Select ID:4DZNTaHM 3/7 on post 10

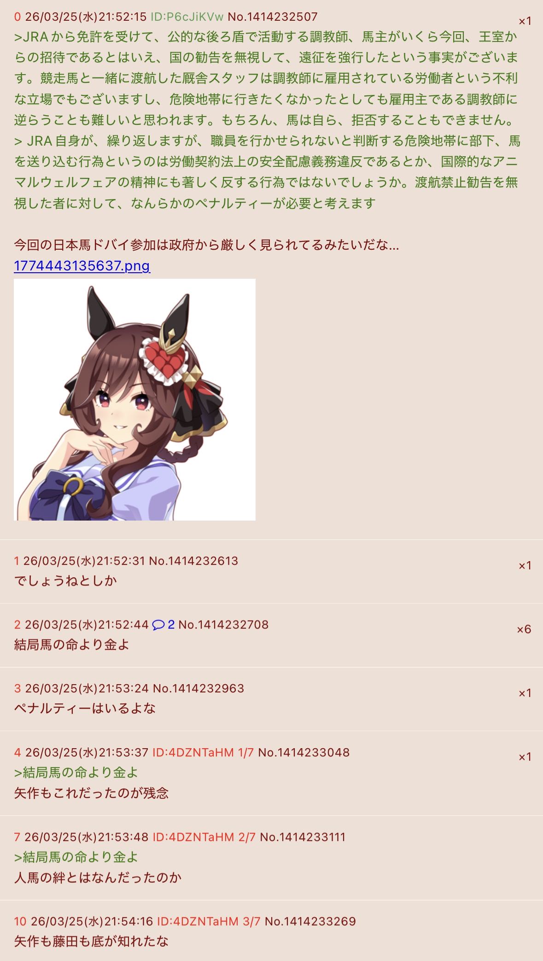[x=209, y=921]
